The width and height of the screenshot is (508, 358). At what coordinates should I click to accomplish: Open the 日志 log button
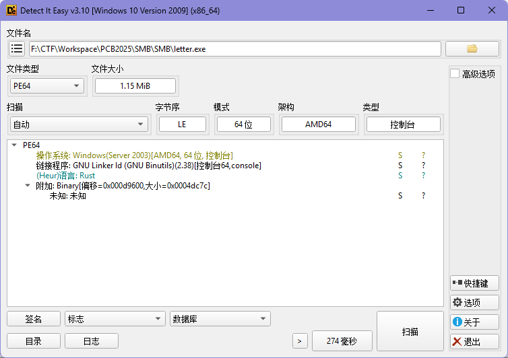[91, 341]
